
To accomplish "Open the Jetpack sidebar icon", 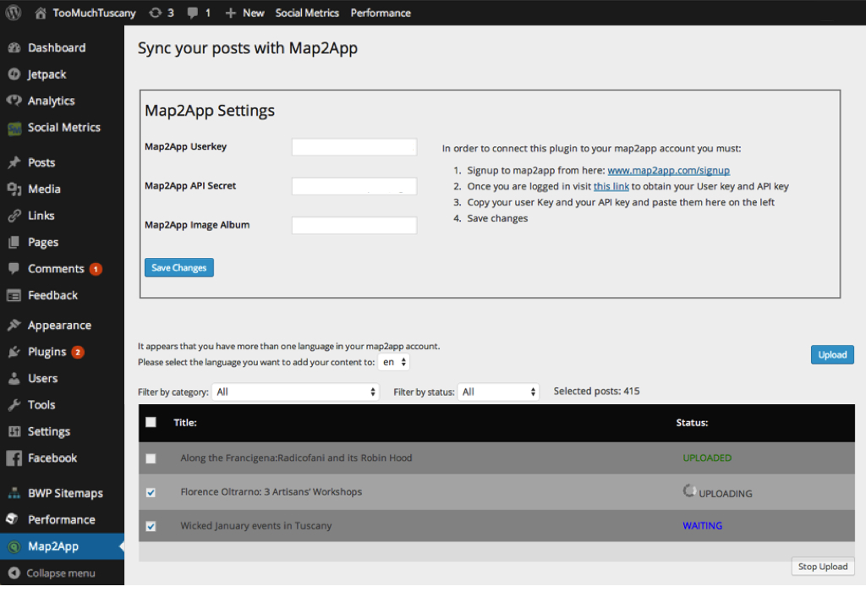I will coord(14,74).
